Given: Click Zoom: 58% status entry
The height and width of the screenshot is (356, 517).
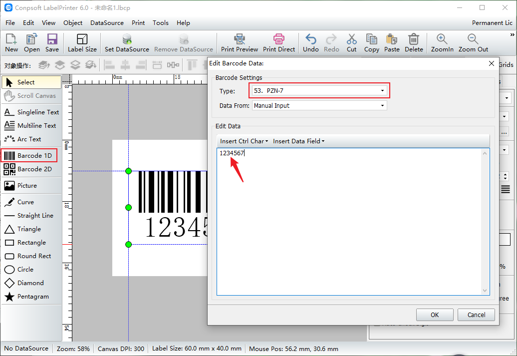Looking at the screenshot, I should [x=73, y=349].
